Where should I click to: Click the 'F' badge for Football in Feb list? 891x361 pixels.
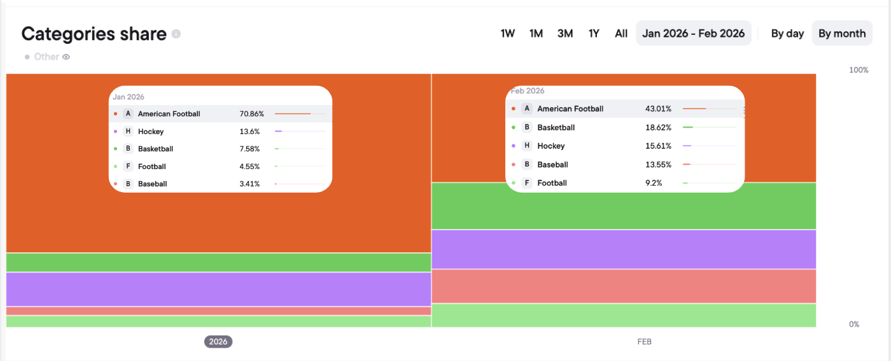(x=526, y=183)
